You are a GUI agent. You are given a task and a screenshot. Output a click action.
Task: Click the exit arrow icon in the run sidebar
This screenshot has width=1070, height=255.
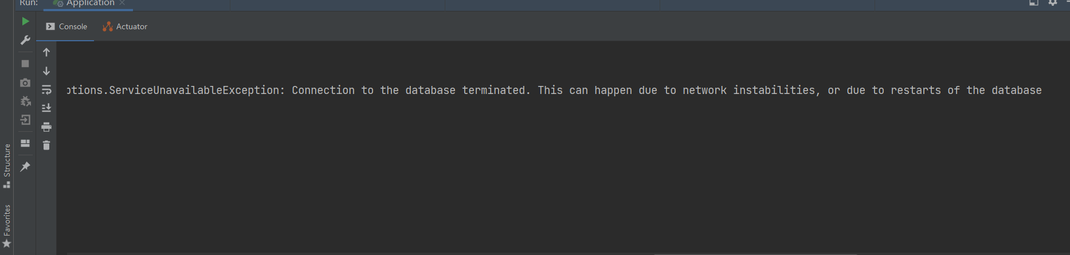[25, 120]
